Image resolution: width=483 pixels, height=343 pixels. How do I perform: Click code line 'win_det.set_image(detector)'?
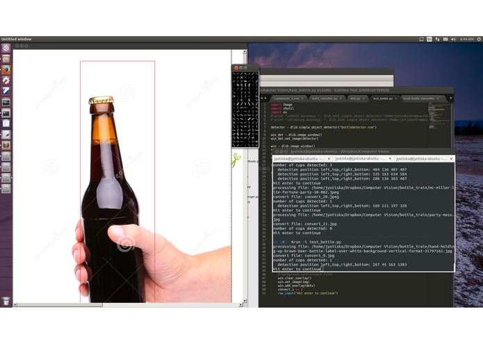[295, 139]
